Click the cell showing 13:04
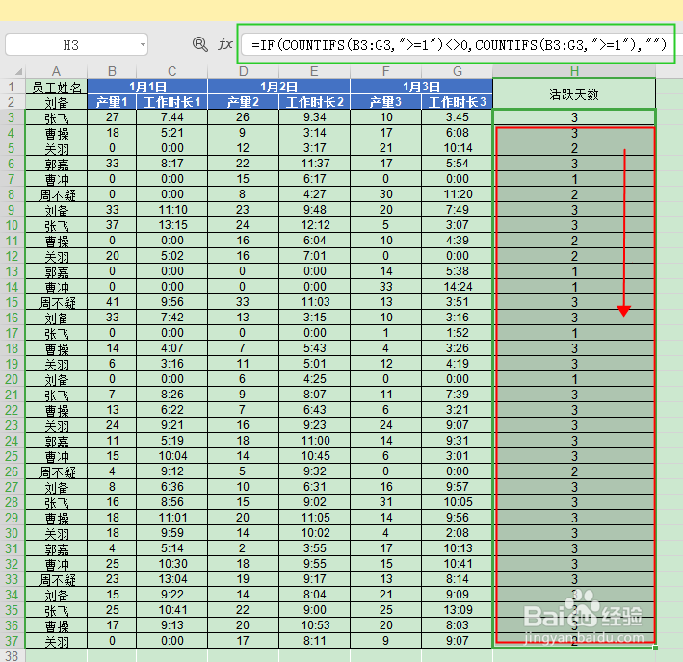This screenshot has height=662, width=683. pyautogui.click(x=172, y=579)
